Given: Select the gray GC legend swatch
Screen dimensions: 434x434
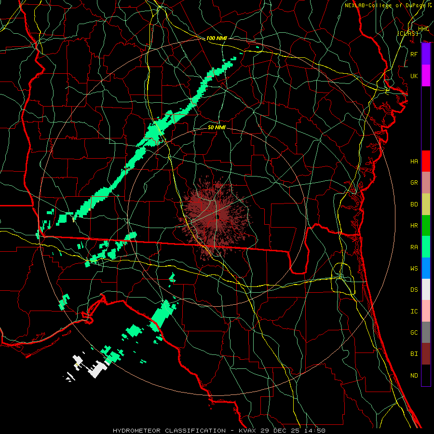Looking at the screenshot, I should [426, 332].
